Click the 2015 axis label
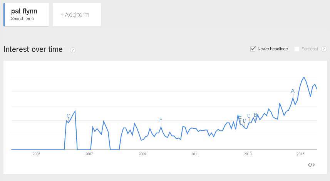 pos(300,154)
